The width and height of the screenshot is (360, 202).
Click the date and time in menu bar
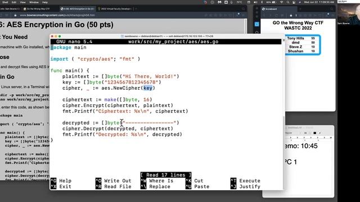(x=319, y=2)
